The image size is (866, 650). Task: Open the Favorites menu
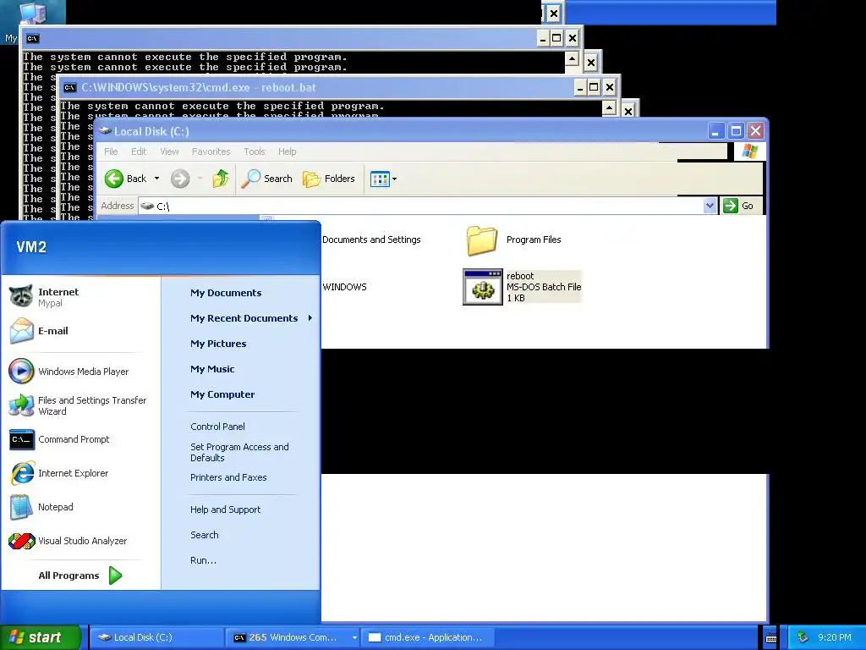211,151
